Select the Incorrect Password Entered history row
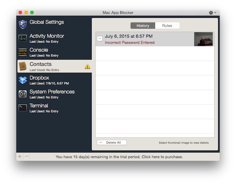The image size is (236, 184). (x=144, y=39)
